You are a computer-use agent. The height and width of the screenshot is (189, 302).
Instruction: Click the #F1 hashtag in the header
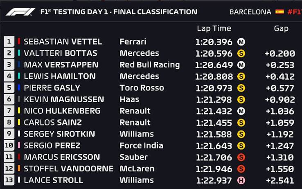coord(295,12)
